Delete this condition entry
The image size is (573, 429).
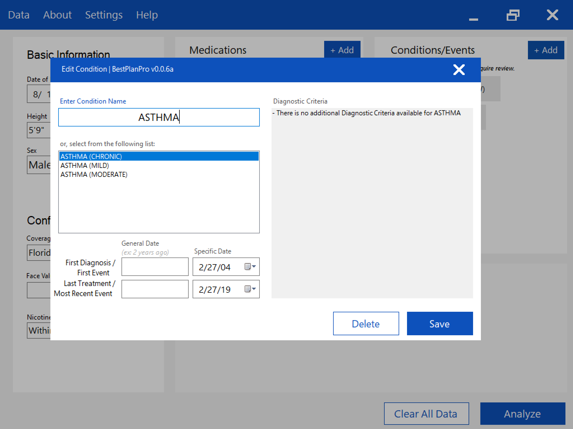366,323
